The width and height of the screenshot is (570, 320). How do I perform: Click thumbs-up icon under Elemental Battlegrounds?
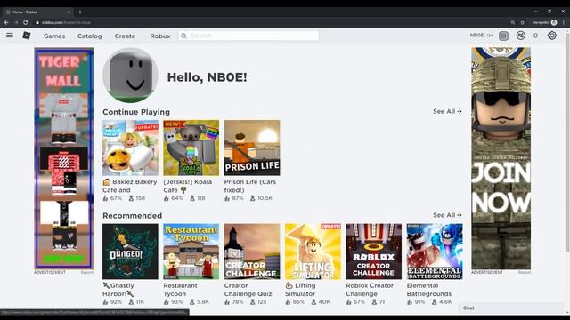click(x=410, y=302)
